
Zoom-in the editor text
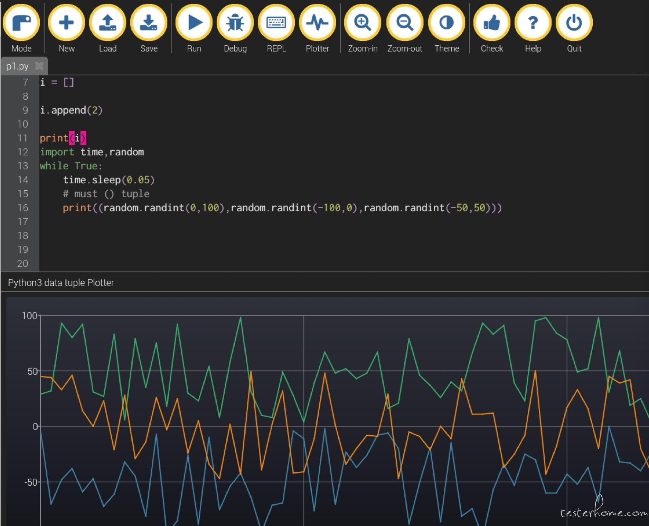pos(363,28)
